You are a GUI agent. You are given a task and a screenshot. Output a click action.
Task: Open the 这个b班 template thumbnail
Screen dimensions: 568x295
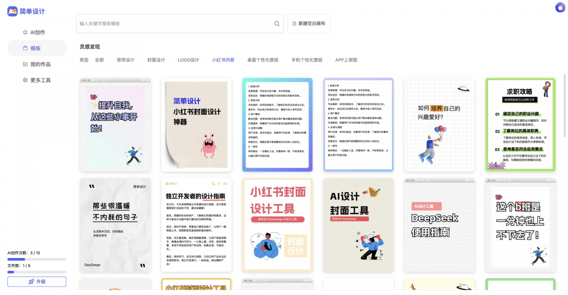(521, 225)
